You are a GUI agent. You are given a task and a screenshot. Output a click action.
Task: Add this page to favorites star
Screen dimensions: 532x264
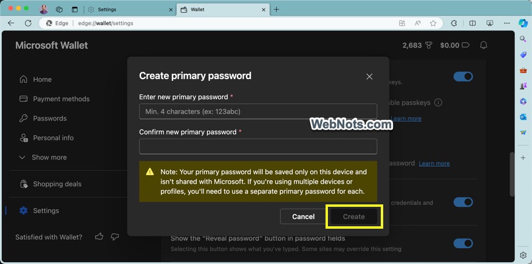coord(433,23)
